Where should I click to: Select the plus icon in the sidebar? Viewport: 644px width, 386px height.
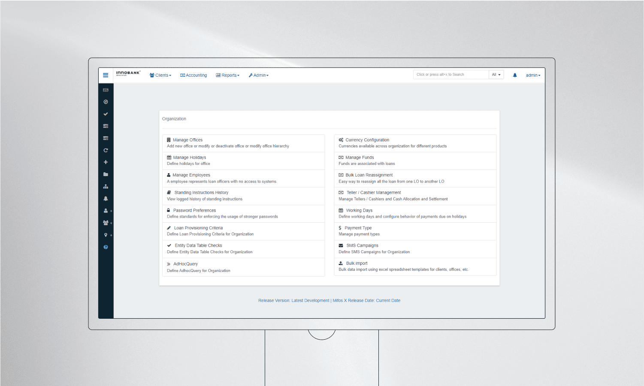[x=106, y=162]
